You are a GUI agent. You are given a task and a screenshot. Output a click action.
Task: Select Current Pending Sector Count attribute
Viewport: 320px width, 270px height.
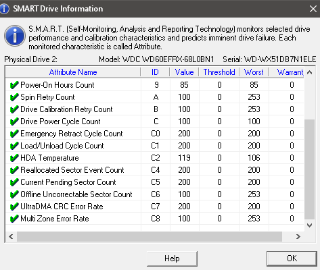pyautogui.click(x=68, y=182)
